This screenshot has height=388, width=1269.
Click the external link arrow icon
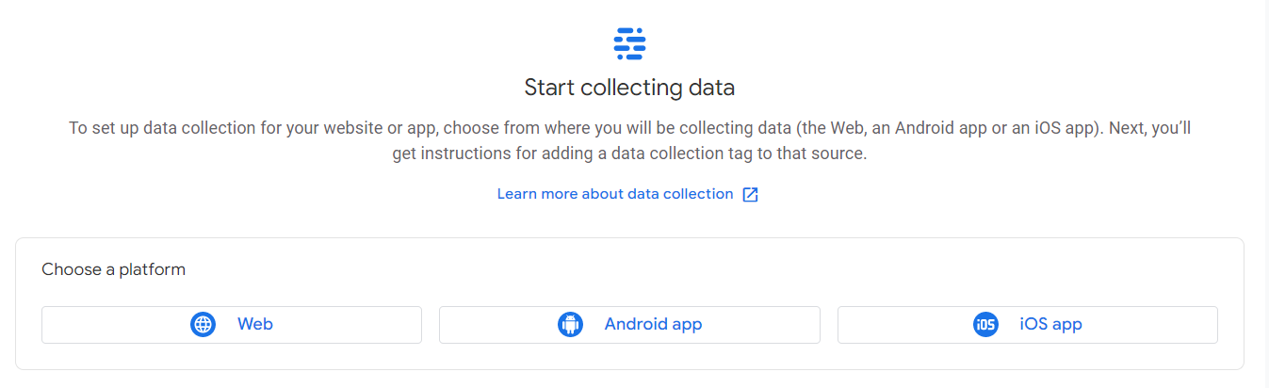click(750, 195)
